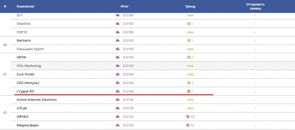Image resolution: width=295 pixels, height=130 pixels.
Task: Open the Студия ЯЛ company link
Action: [x=25, y=91]
